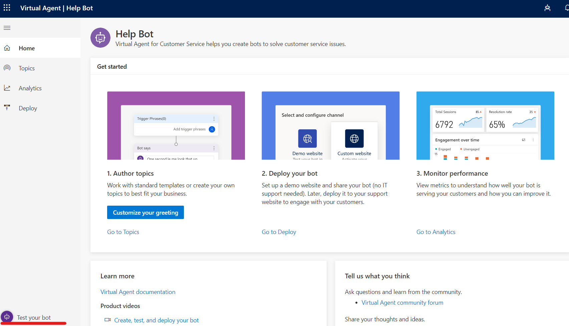Click the Topics sidebar icon

coord(7,68)
